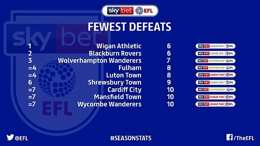Click the League One badge beside Shrewsbury Town
This screenshot has width=260, height=146.
(x=215, y=82)
